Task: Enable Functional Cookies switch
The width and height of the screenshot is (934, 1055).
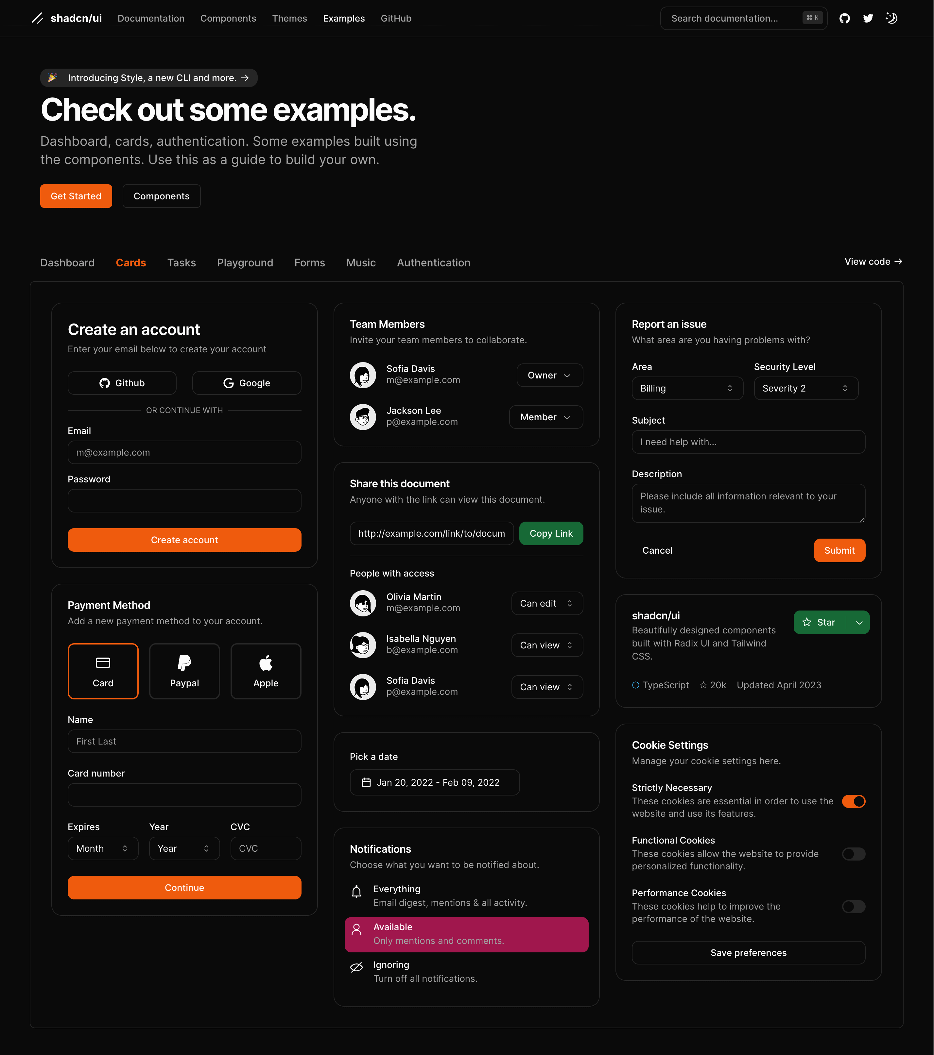Action: point(854,854)
